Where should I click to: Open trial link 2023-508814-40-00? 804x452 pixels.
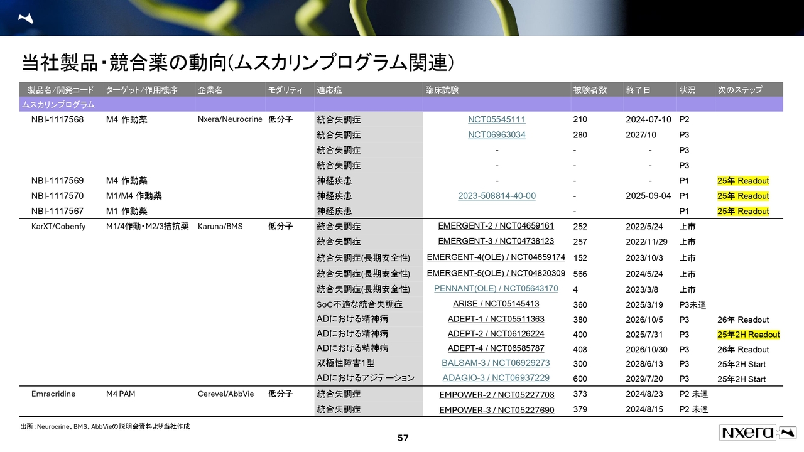tap(497, 196)
